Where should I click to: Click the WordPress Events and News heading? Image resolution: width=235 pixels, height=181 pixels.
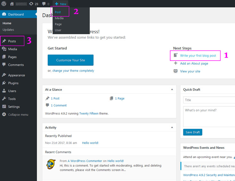(204, 147)
